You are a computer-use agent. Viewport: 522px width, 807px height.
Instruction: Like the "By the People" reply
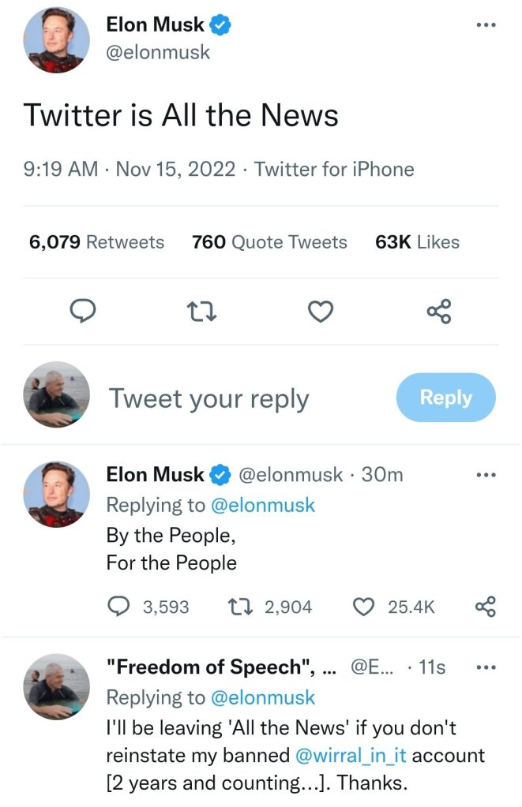362,607
